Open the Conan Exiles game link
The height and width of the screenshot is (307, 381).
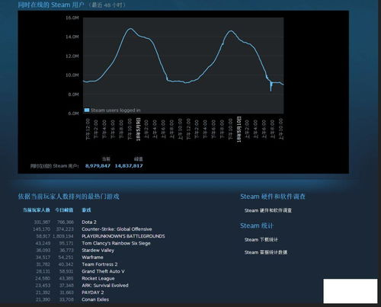pyautogui.click(x=95, y=299)
